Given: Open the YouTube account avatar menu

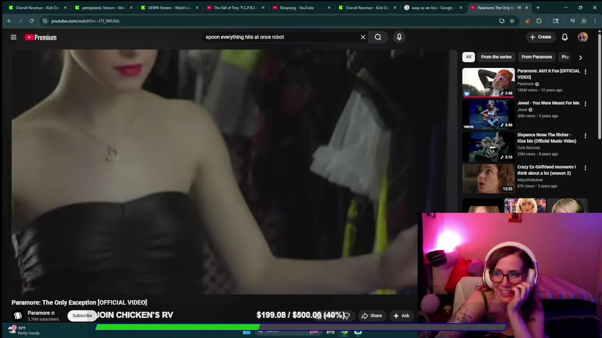Looking at the screenshot, I should [x=583, y=37].
